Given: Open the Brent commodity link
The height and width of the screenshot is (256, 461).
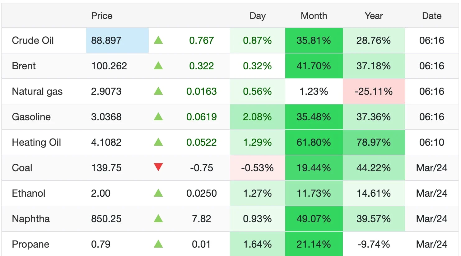Looking at the screenshot, I should click(24, 66).
